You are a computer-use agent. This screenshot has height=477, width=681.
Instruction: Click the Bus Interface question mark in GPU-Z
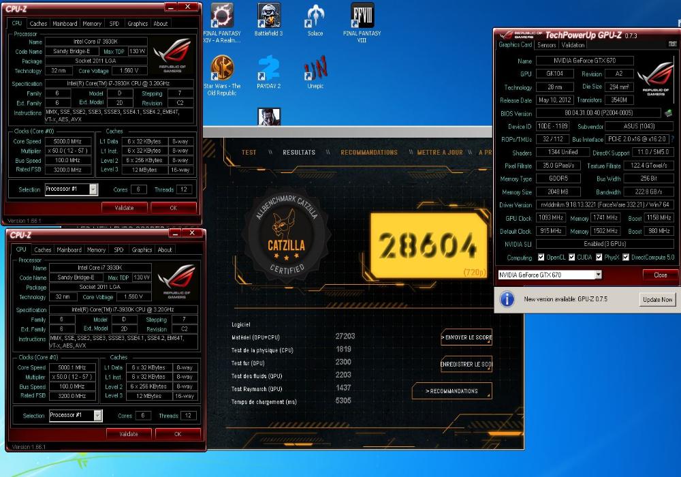(x=673, y=139)
